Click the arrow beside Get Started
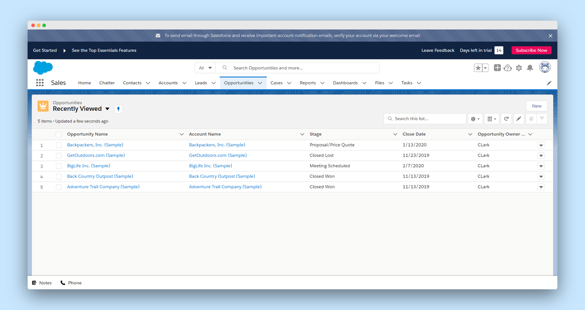This screenshot has height=310, width=585. (64, 50)
